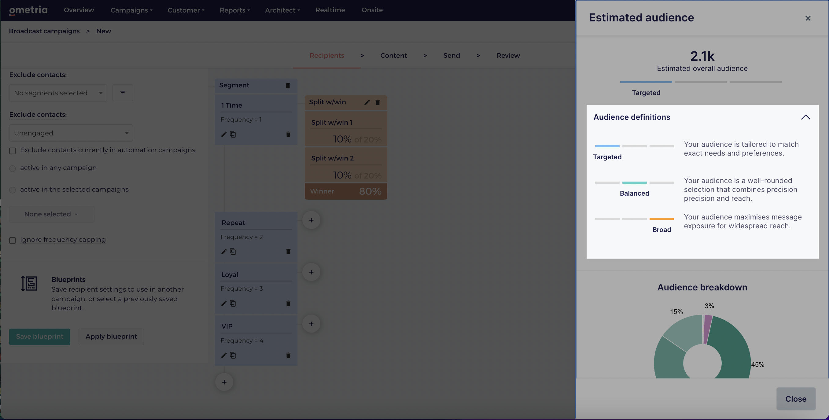Duplicate the Loyal segment
This screenshot has height=420, width=829.
pyautogui.click(x=233, y=303)
